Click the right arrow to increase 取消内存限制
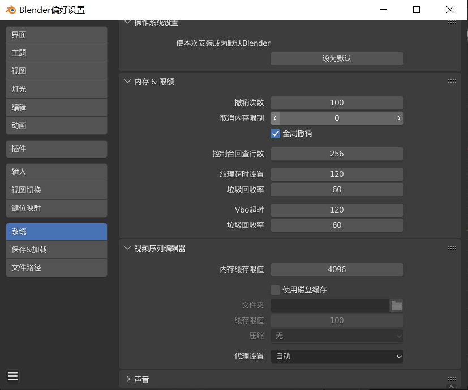468x390 pixels. [x=399, y=118]
